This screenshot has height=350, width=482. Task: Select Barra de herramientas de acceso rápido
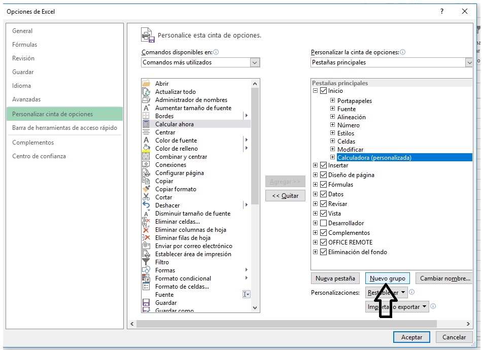(x=64, y=128)
